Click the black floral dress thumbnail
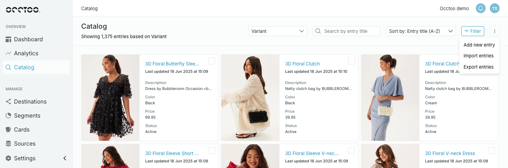Viewport: 508px width, 168px height. pos(111,98)
